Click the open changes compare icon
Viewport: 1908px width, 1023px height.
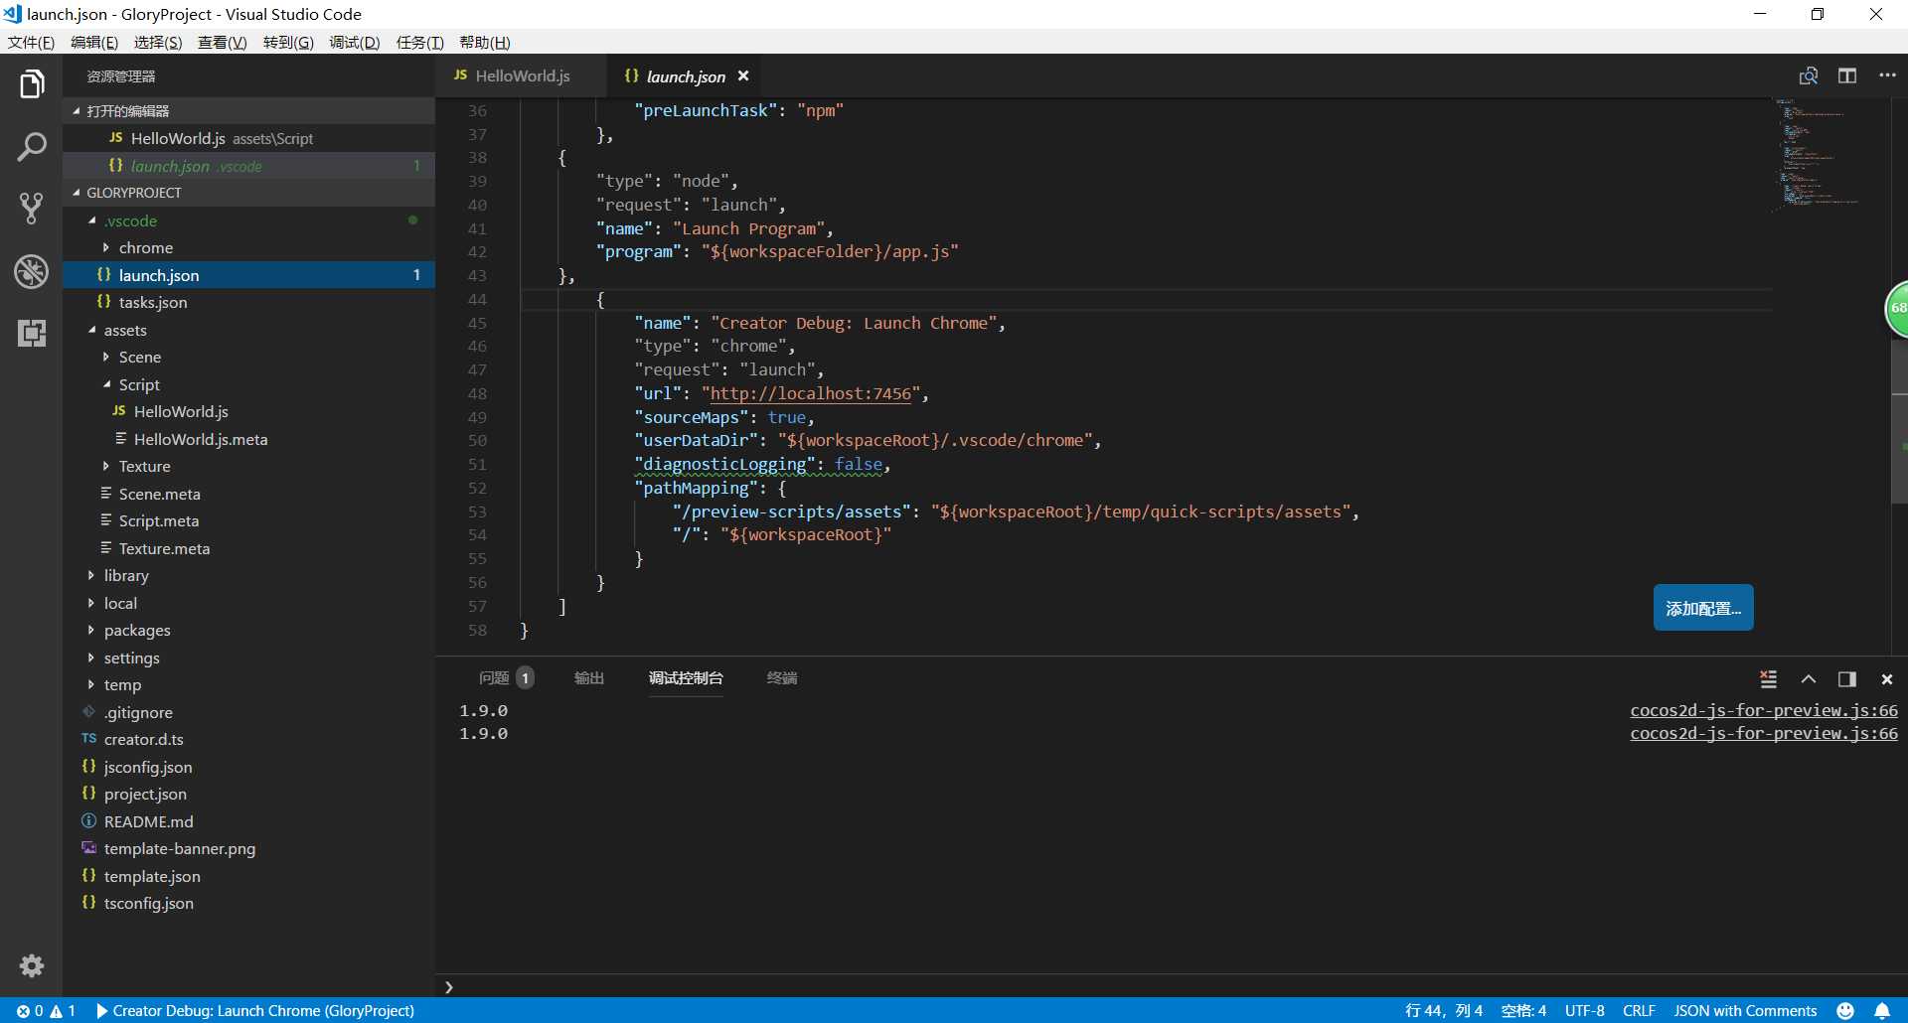coord(1809,75)
